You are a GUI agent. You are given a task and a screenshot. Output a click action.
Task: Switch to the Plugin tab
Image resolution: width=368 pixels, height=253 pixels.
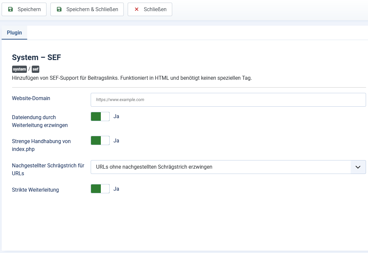point(14,33)
